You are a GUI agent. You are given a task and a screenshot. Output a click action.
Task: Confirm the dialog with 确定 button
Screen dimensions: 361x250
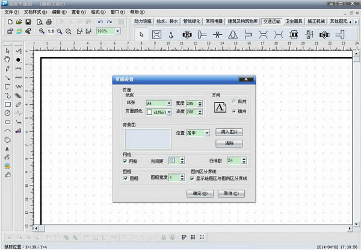[200, 194]
